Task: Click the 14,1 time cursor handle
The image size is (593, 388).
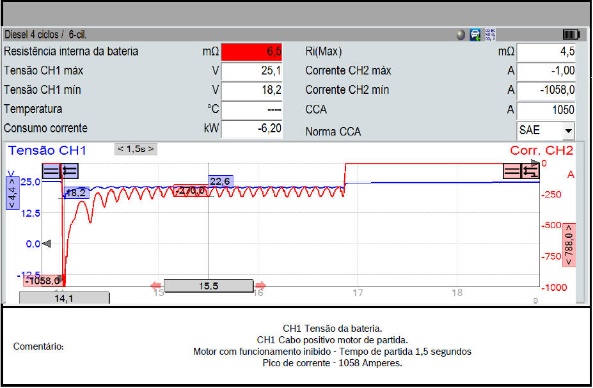Action: (x=64, y=298)
